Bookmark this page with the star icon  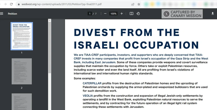coord(139,4)
